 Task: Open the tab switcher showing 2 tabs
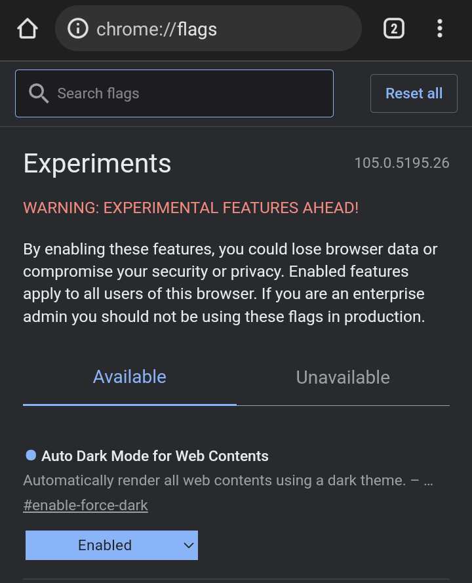(393, 29)
